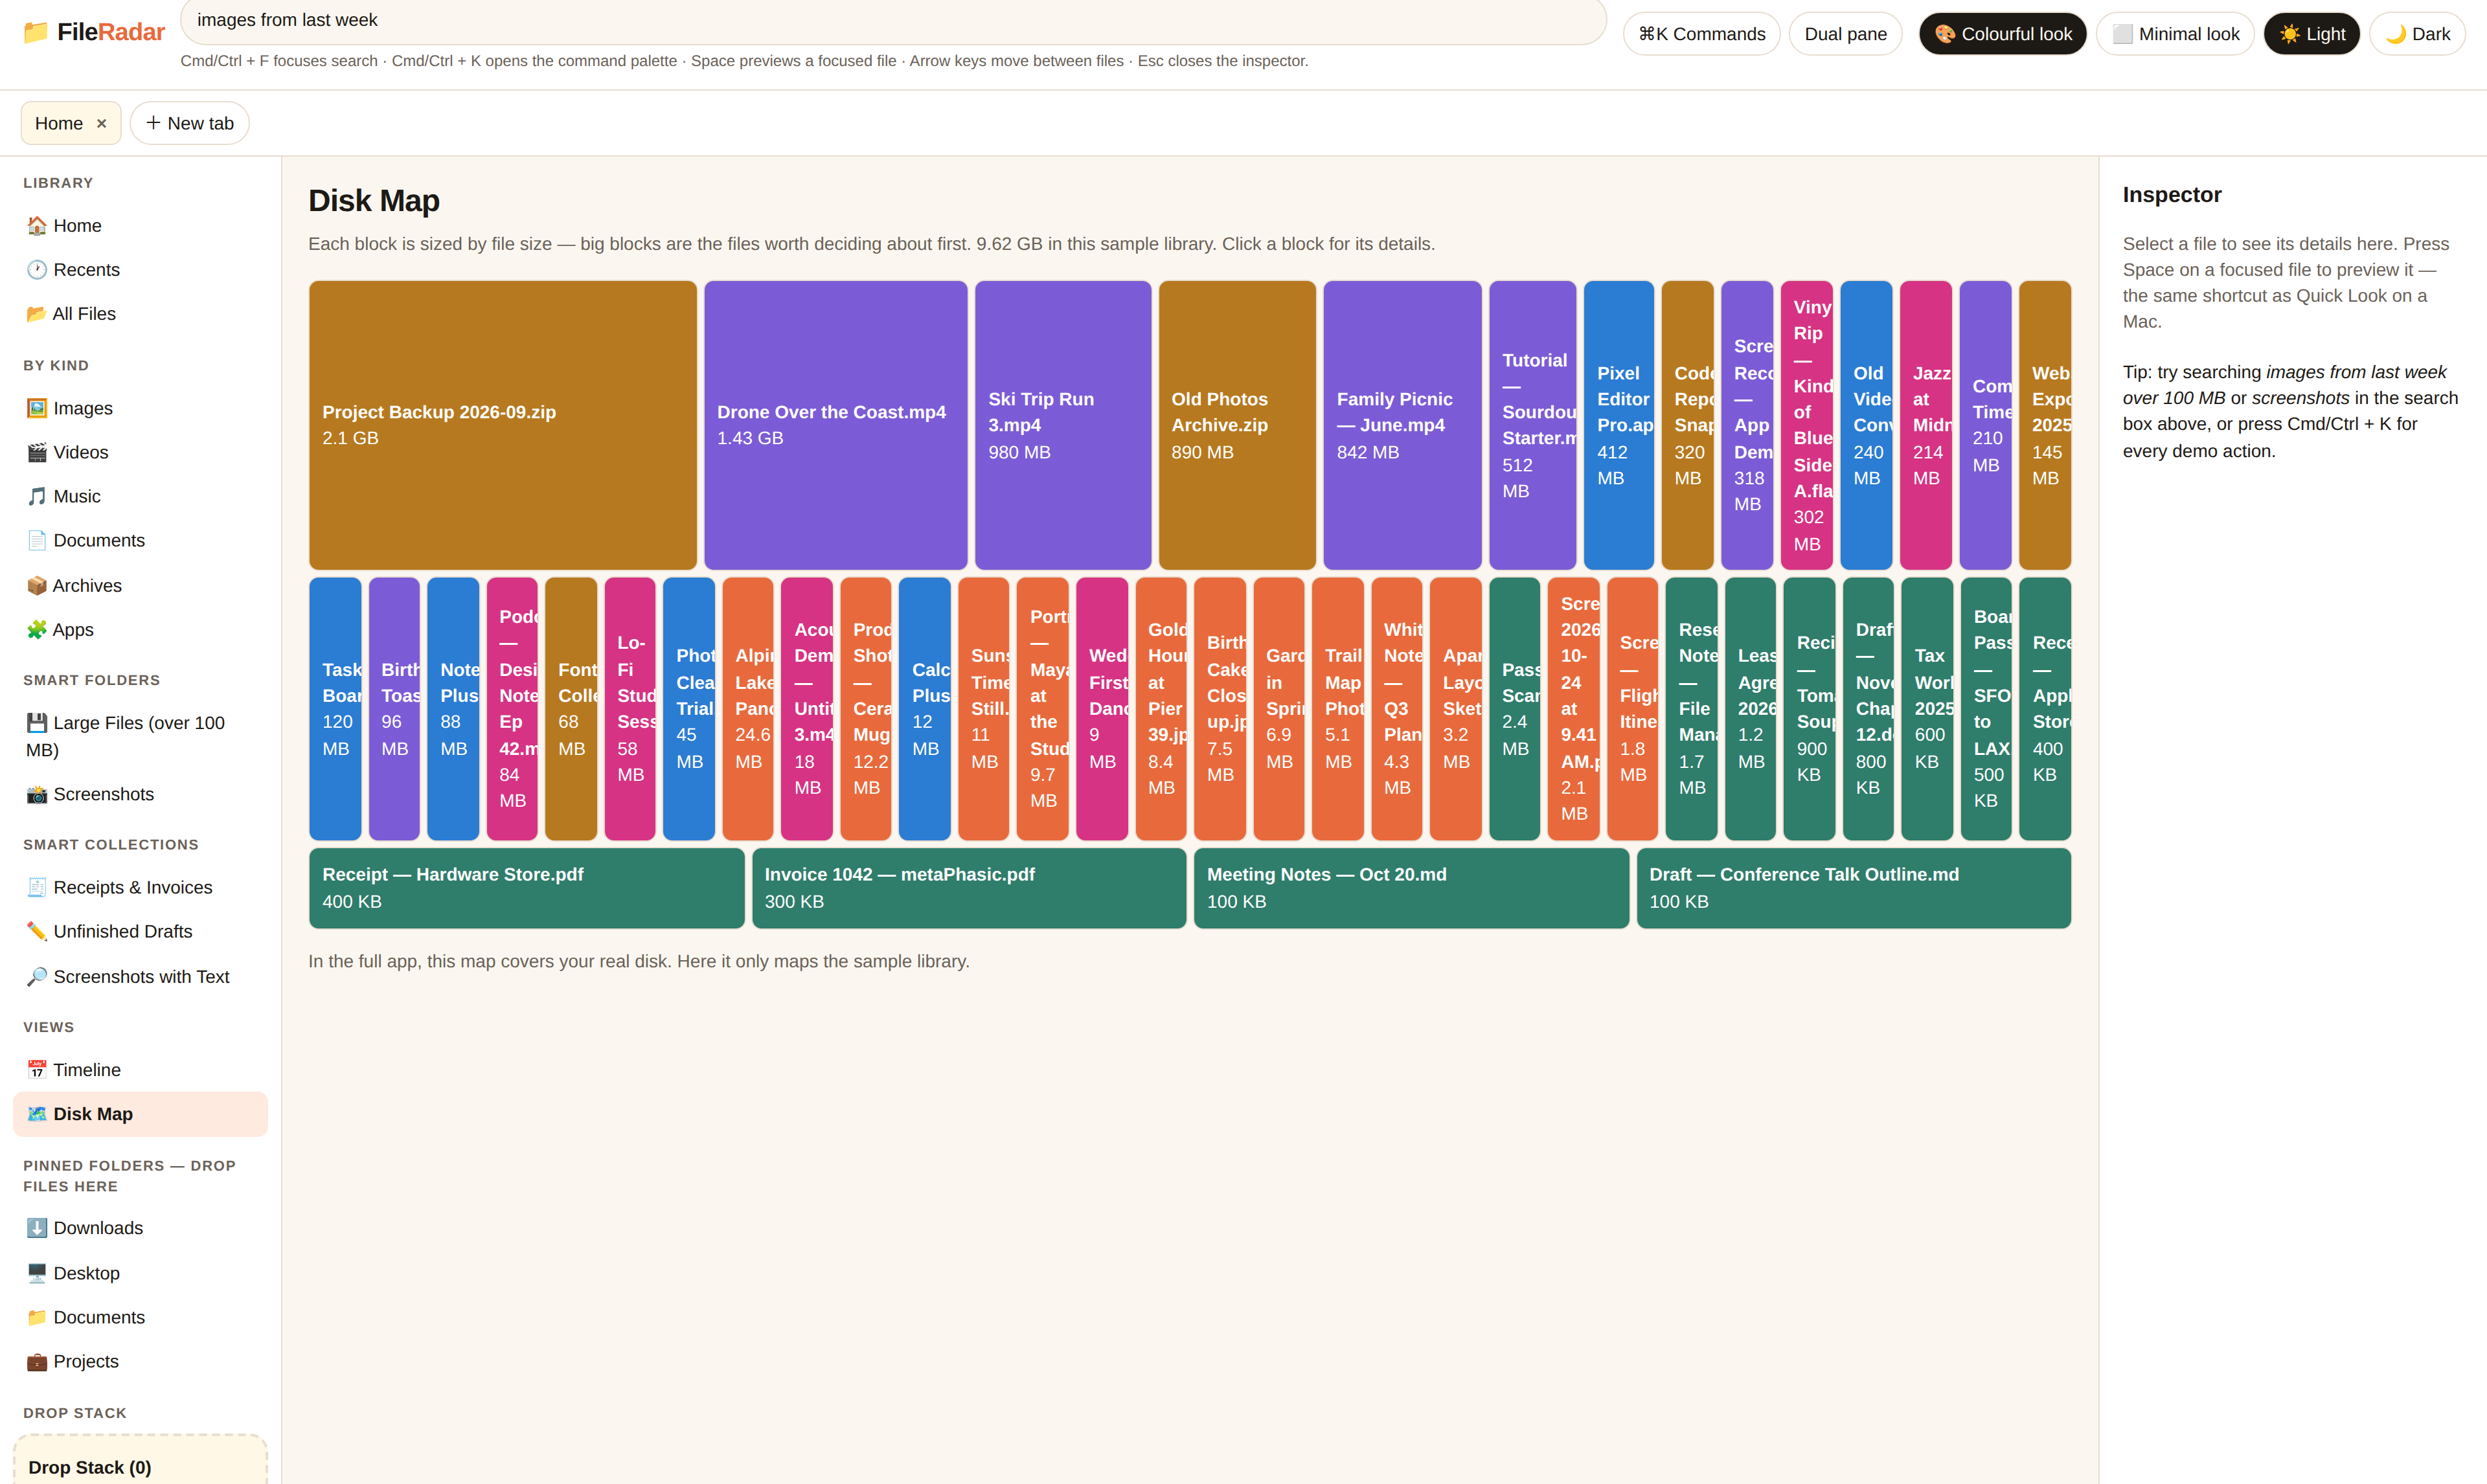Select Light theme
The height and width of the screenshot is (1484, 2487).
2312,34
